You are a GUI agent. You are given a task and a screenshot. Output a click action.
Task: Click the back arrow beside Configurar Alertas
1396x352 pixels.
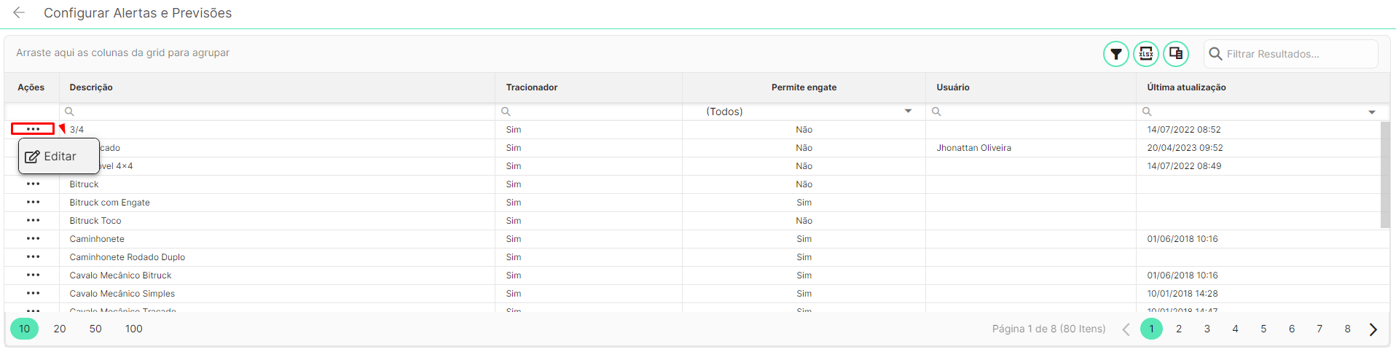(x=19, y=12)
